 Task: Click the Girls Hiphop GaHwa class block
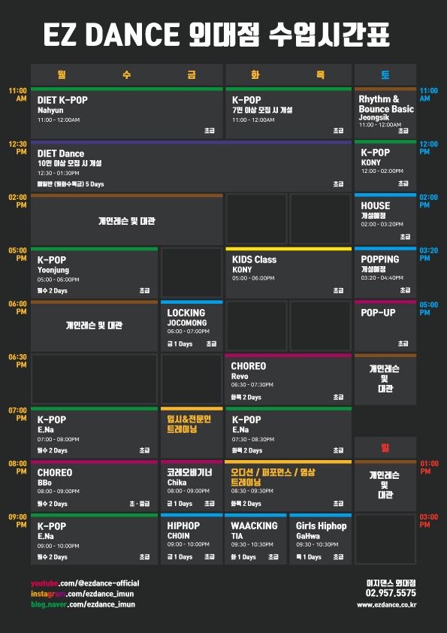(x=321, y=539)
